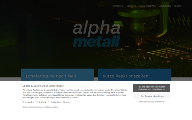The height and width of the screenshot is (120, 192).
Task: Open the Startseite navigation item
Action: pyautogui.click(x=118, y=6)
